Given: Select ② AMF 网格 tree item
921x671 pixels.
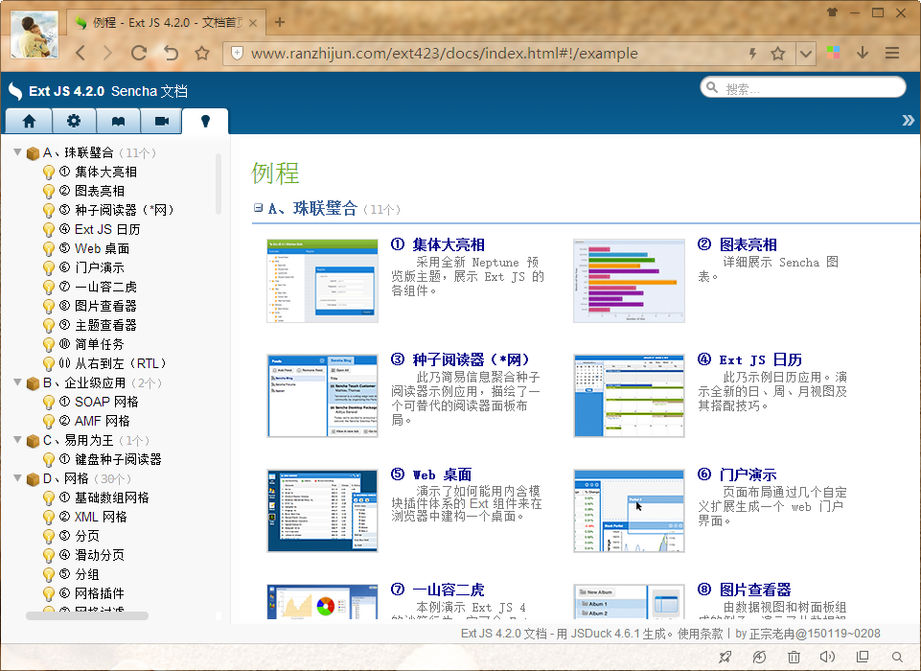Looking at the screenshot, I should pos(94,421).
